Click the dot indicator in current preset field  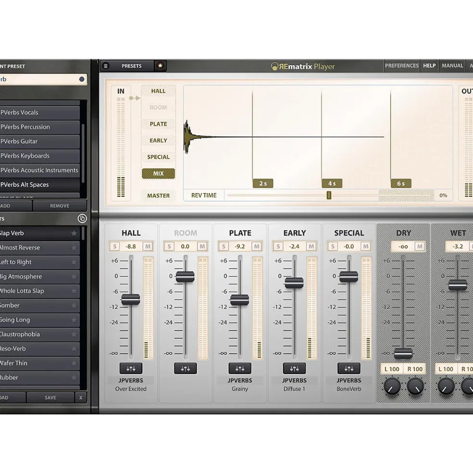[82, 79]
